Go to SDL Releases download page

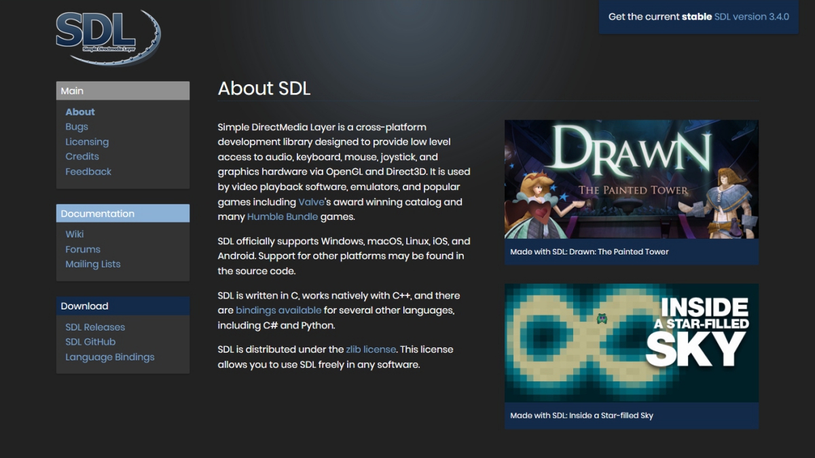click(x=95, y=327)
